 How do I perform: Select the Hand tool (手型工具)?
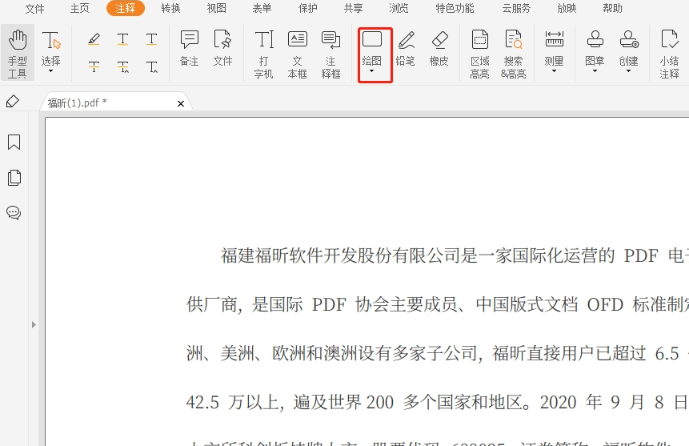[x=18, y=53]
